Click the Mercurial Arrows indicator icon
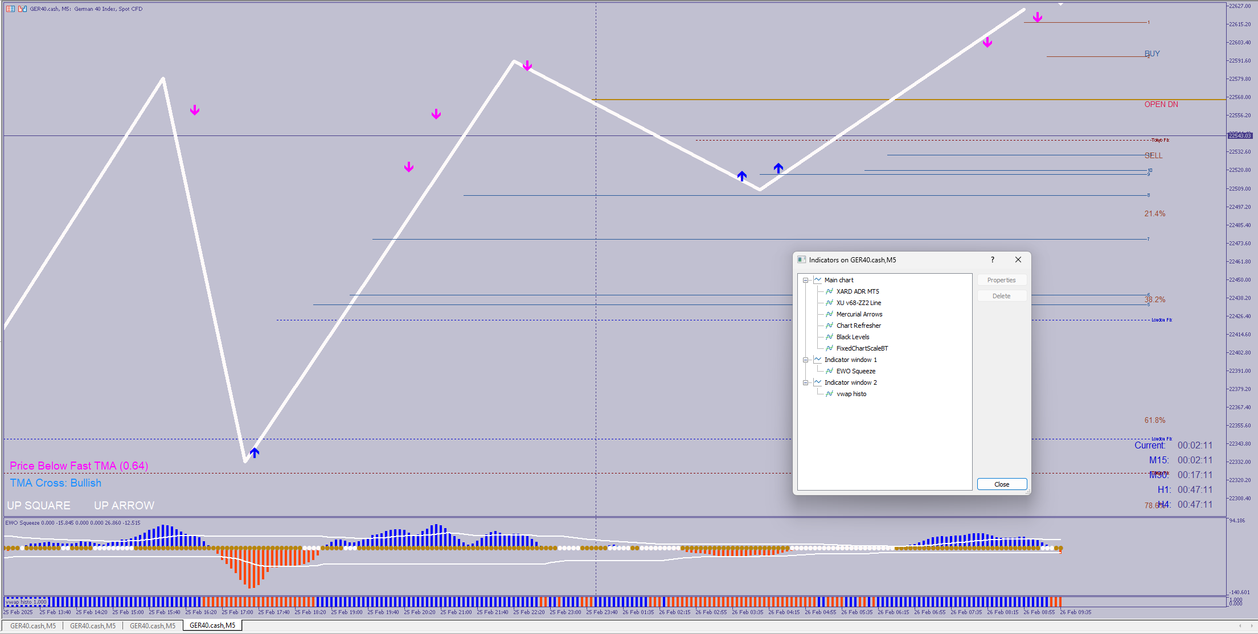 click(829, 314)
